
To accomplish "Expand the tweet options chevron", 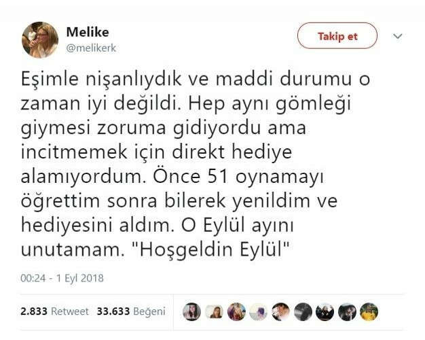I will point(398,36).
